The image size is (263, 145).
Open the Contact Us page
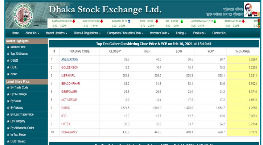tap(219, 33)
